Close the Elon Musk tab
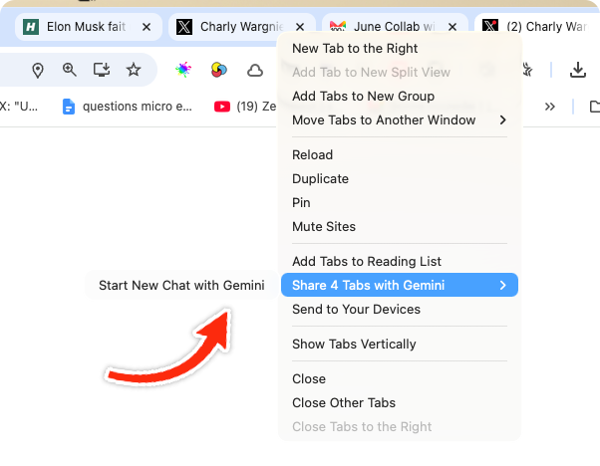This screenshot has width=600, height=466. coord(147,27)
